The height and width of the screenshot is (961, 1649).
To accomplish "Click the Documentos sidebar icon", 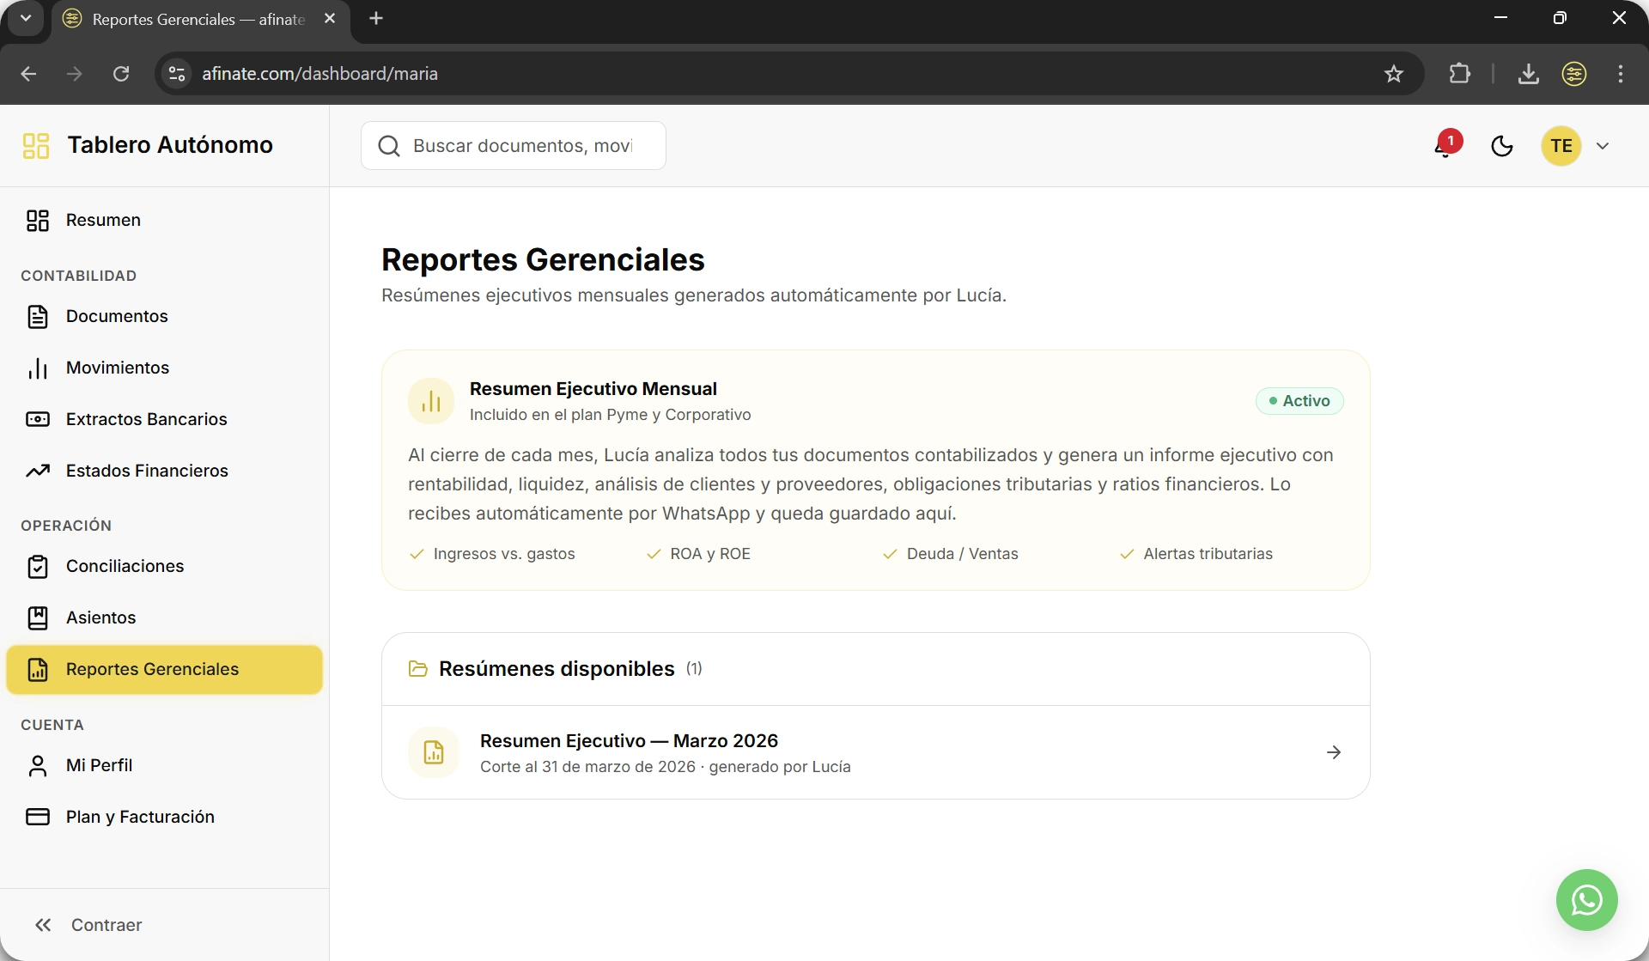I will (x=38, y=317).
